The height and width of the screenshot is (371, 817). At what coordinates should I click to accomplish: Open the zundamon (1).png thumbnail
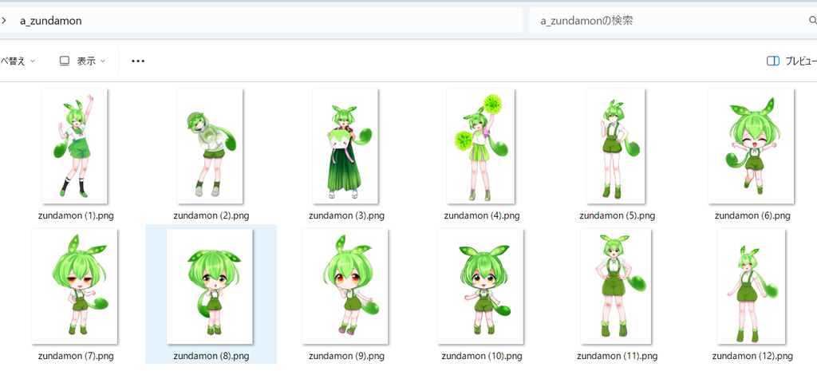[75, 146]
